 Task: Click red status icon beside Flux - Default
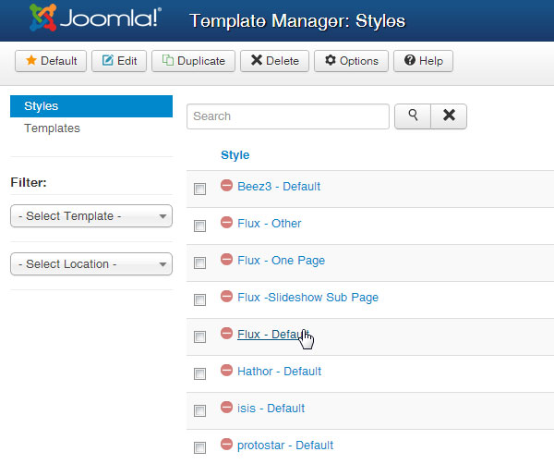click(x=226, y=333)
